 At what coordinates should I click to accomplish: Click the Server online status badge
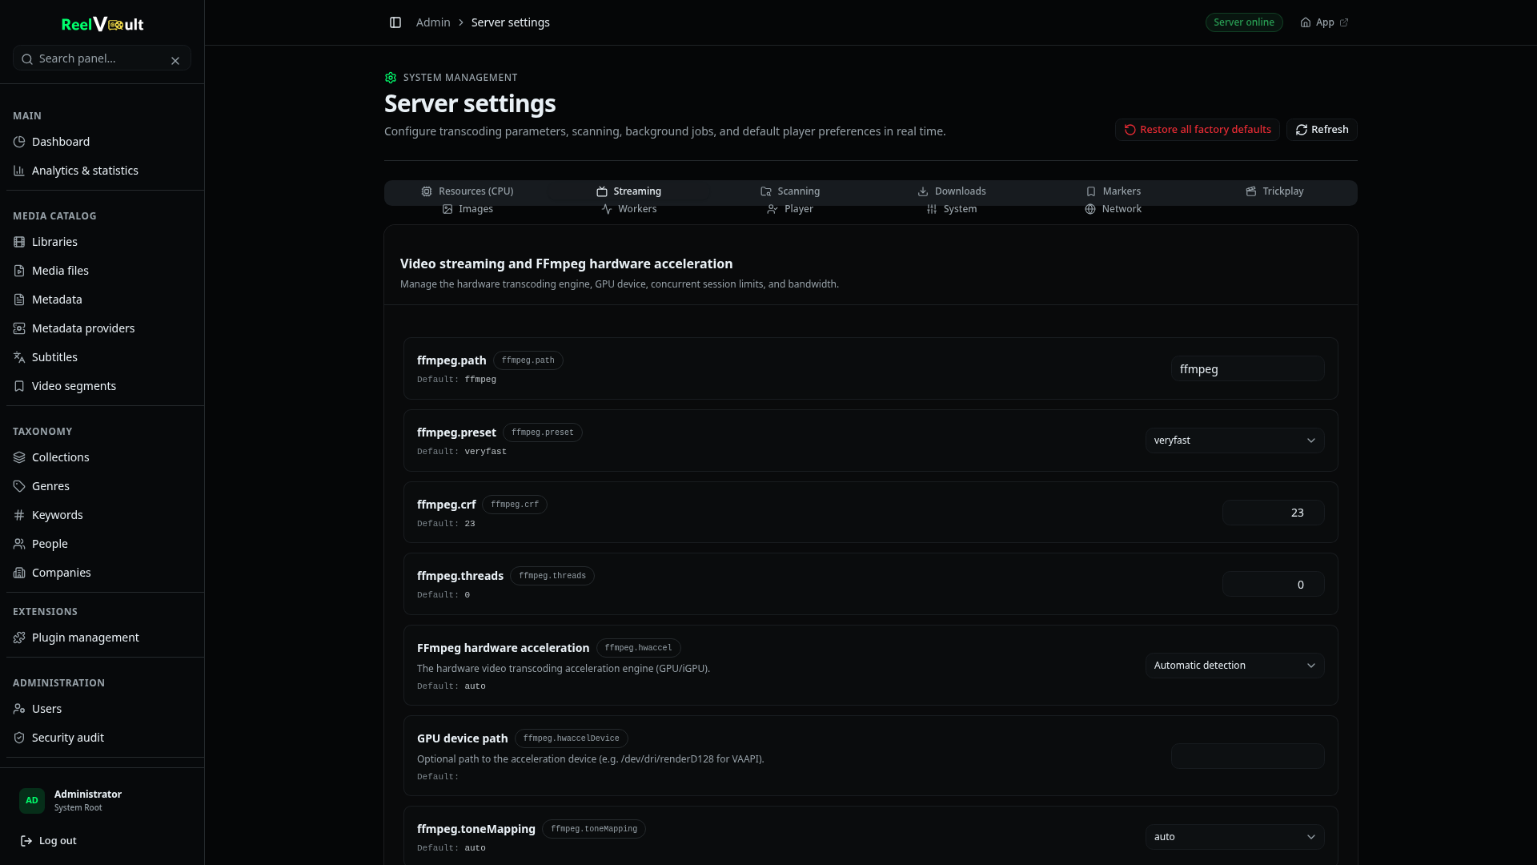(x=1244, y=22)
